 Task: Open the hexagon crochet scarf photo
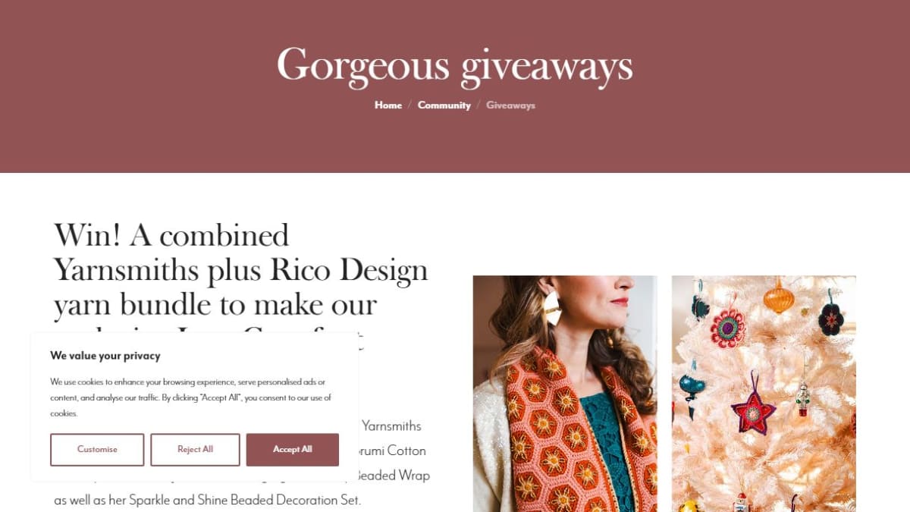(565, 394)
